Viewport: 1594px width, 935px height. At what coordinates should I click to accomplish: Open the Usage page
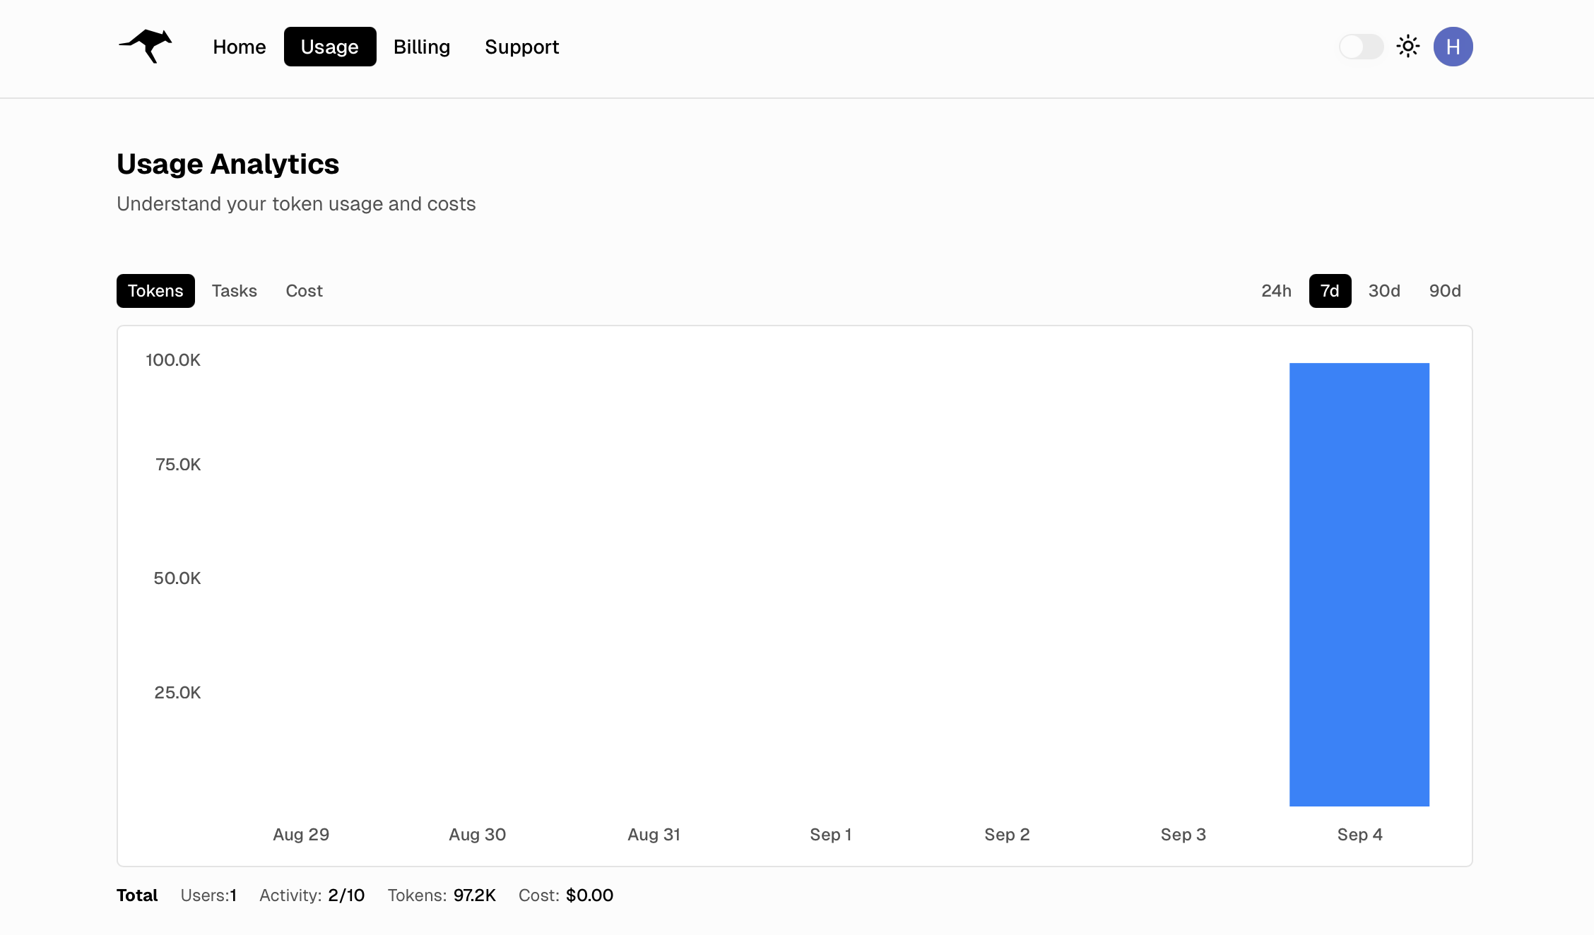[329, 46]
